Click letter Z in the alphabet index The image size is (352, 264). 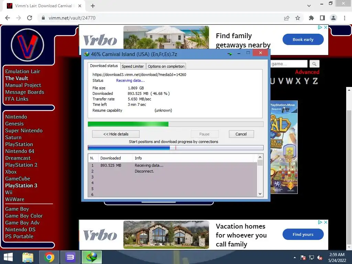tap(315, 81)
